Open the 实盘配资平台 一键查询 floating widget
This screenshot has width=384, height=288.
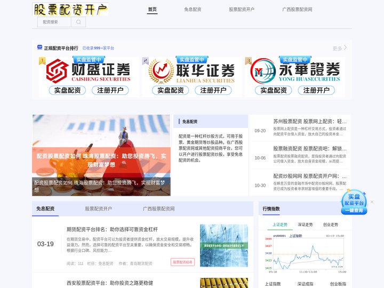tap(354, 202)
